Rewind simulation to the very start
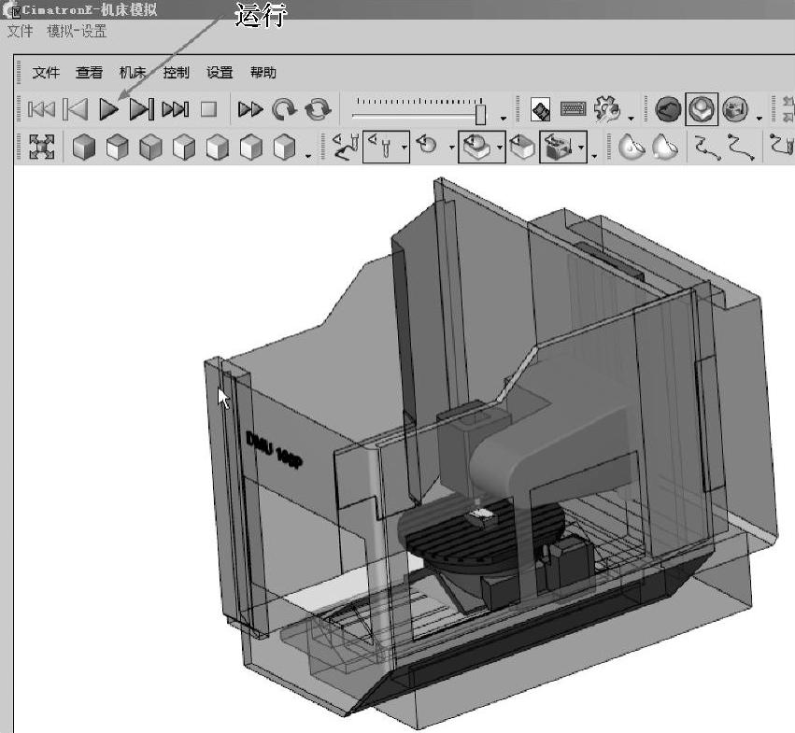The height and width of the screenshot is (733, 795). pos(41,109)
